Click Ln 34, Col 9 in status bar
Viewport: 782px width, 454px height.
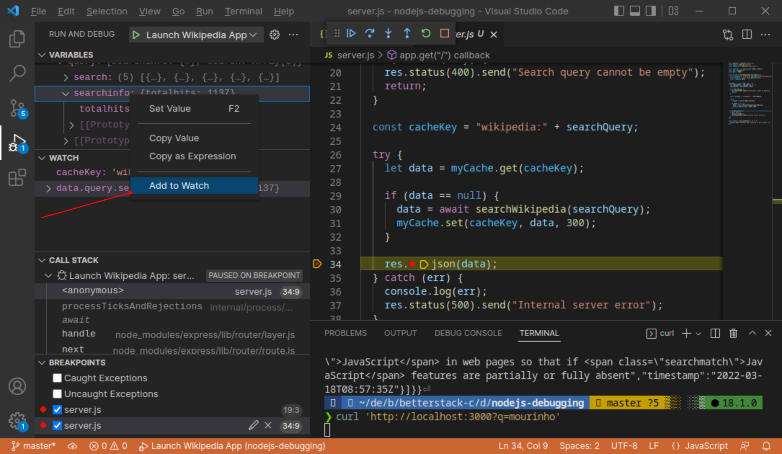click(523, 446)
